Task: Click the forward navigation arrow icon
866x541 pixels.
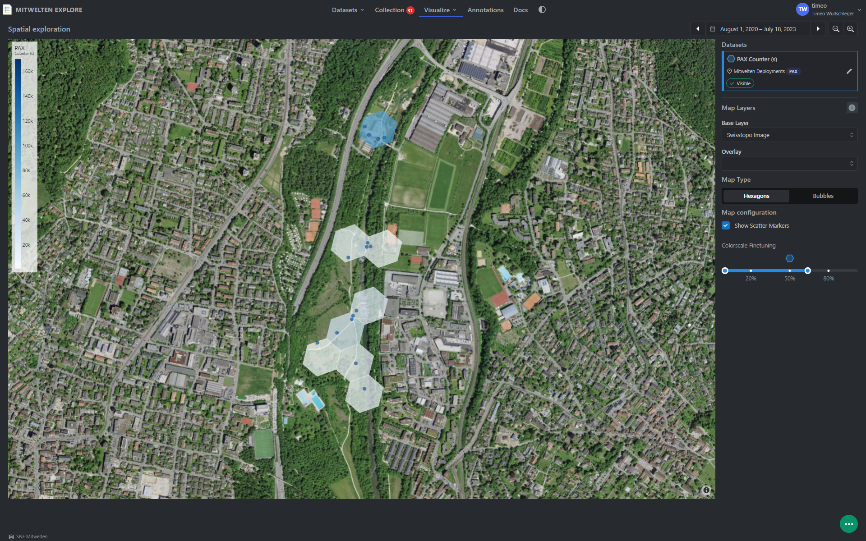Action: (x=817, y=29)
